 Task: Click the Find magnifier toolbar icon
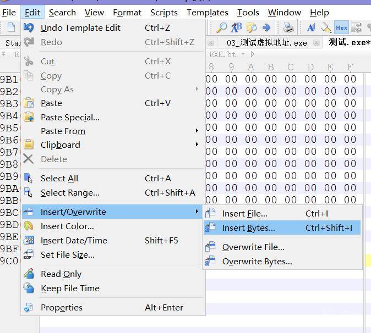point(221,27)
